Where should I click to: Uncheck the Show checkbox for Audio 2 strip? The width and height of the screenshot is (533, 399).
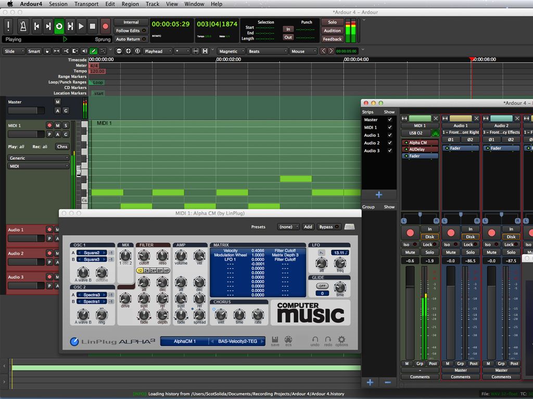[x=389, y=143]
